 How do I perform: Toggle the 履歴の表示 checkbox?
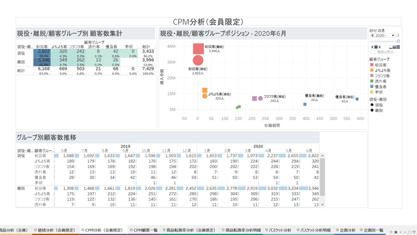(x=373, y=52)
